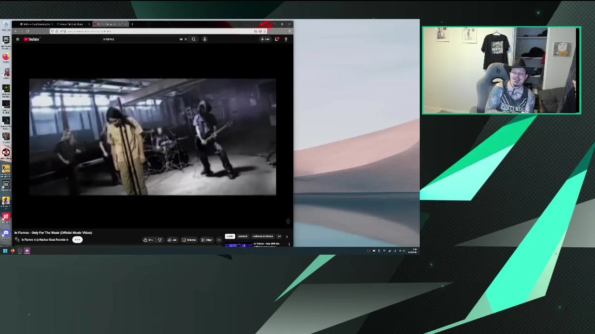The image size is (595, 334).
Task: Save video with Tallenna button
Action: [x=189, y=240]
